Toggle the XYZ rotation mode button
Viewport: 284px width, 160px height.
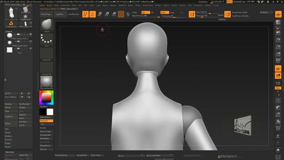tap(278, 88)
